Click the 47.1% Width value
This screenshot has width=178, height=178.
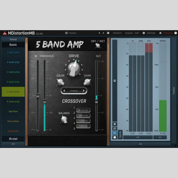(163, 134)
